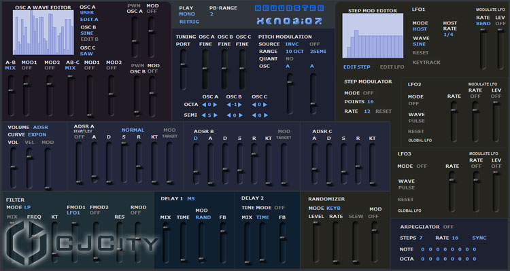Increase OSC A octave with right arrow

point(215,105)
